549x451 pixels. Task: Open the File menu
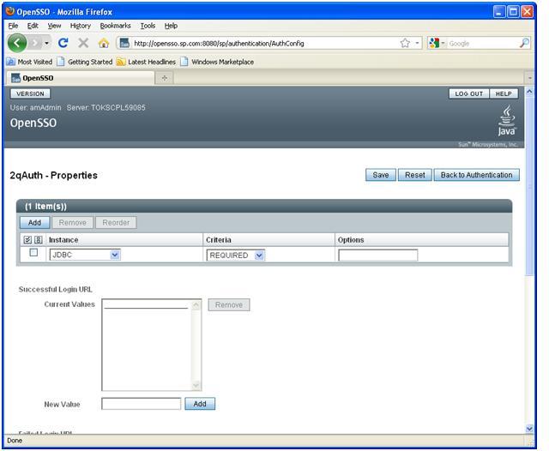coord(13,26)
